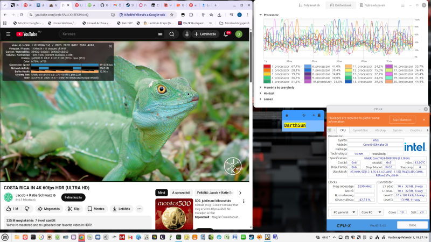
Task: Click the 6. processzor blue color swatch
Action: coord(307,66)
